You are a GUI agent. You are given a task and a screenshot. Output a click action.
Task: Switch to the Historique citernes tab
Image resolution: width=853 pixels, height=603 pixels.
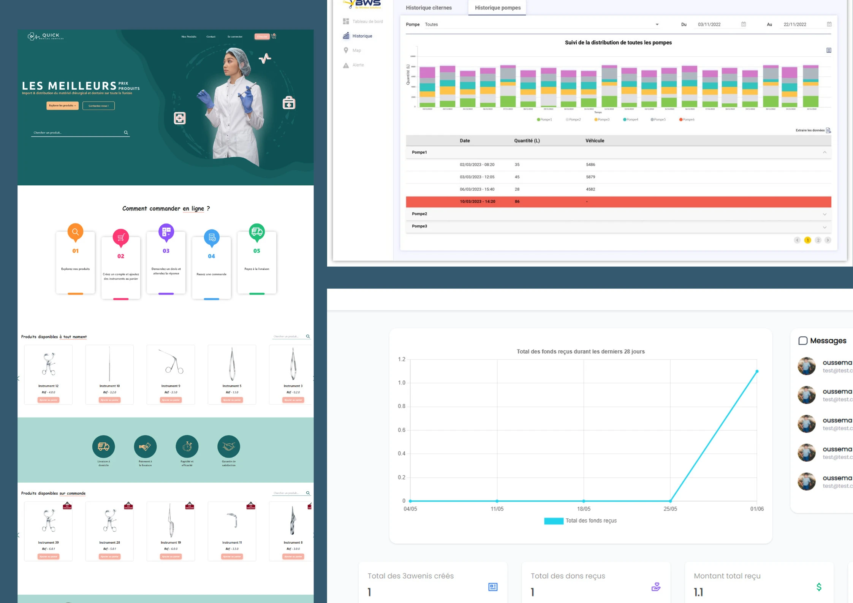pyautogui.click(x=429, y=8)
